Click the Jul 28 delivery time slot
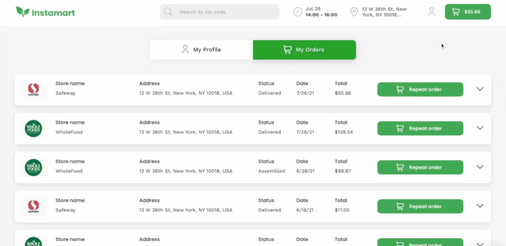The height and width of the screenshot is (246, 506). 321,12
